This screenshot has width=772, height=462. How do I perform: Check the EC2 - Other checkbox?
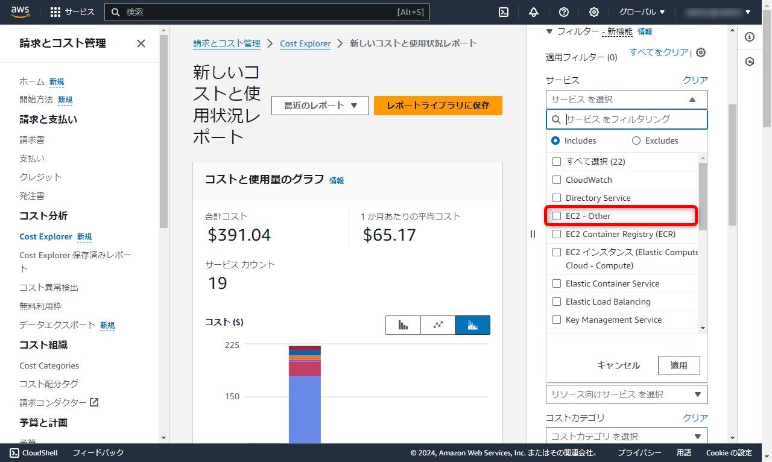pyautogui.click(x=556, y=215)
